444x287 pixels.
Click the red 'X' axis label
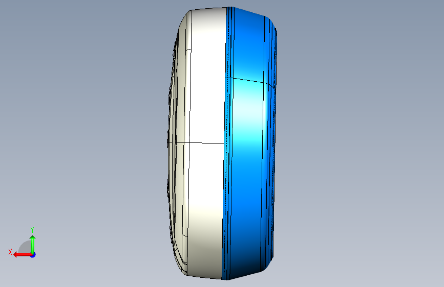click(x=10, y=252)
